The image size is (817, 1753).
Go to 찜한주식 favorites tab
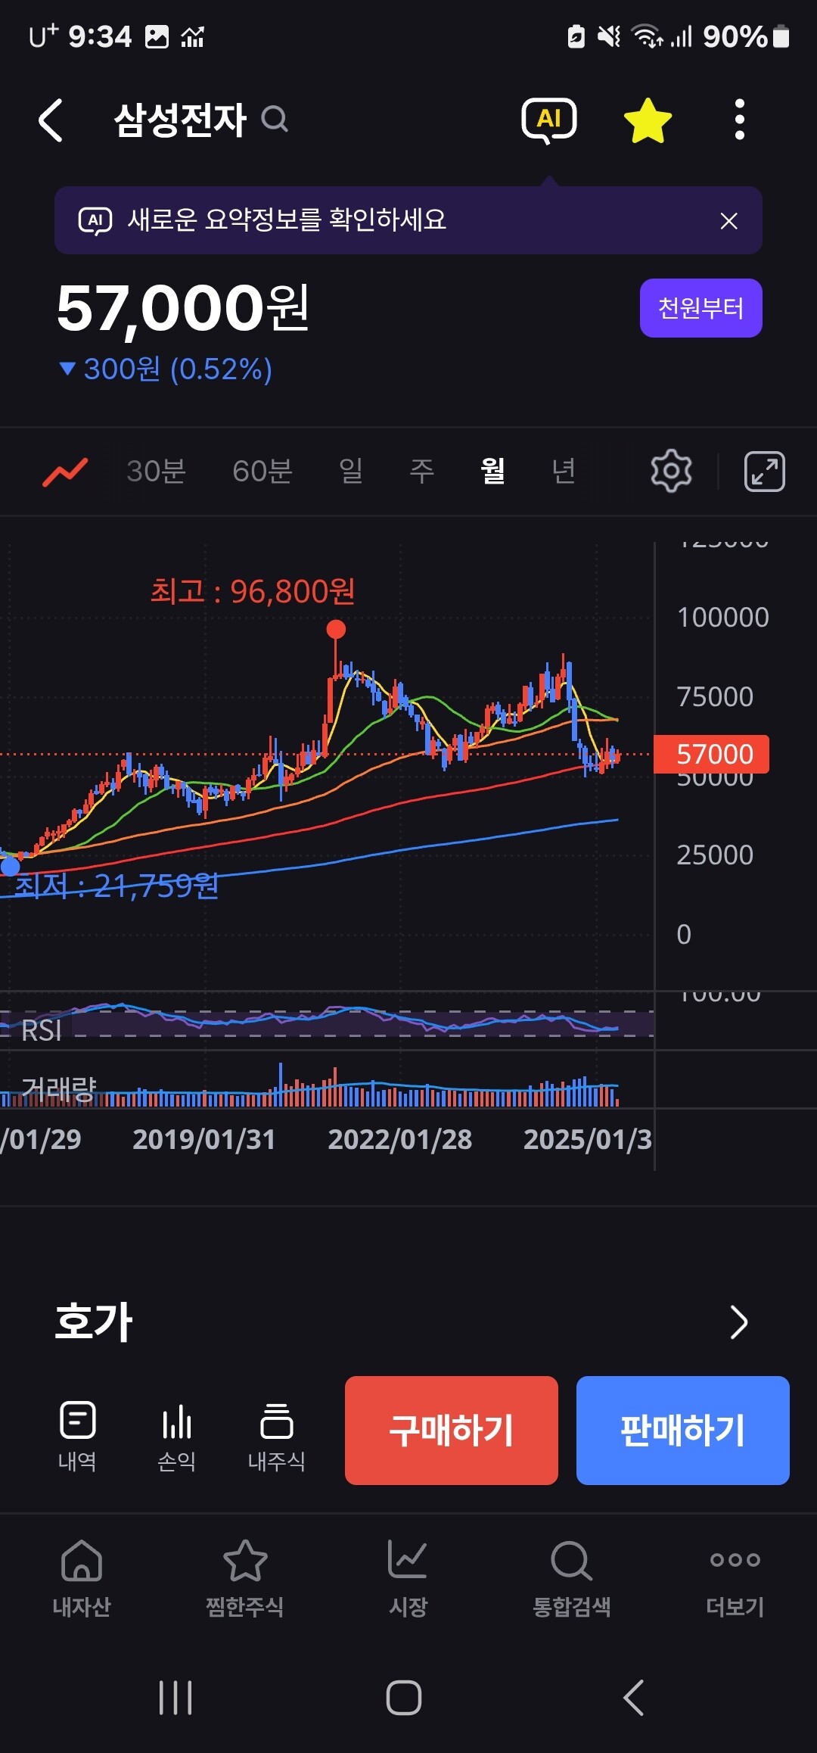(245, 1579)
